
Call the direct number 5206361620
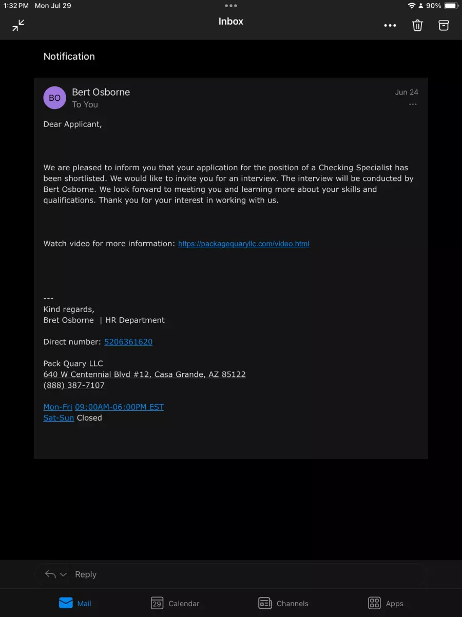(128, 342)
